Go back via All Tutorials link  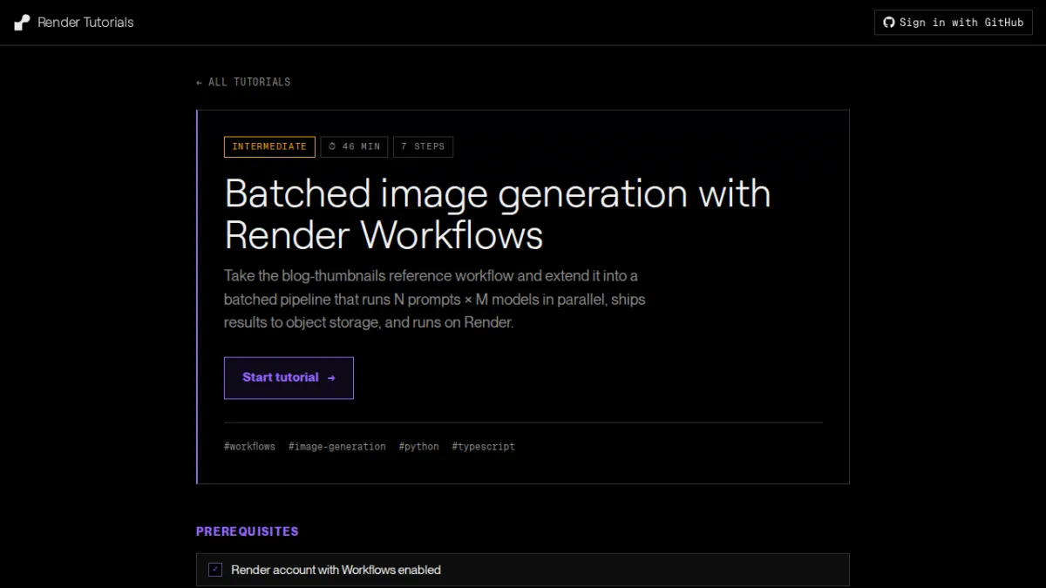point(243,82)
